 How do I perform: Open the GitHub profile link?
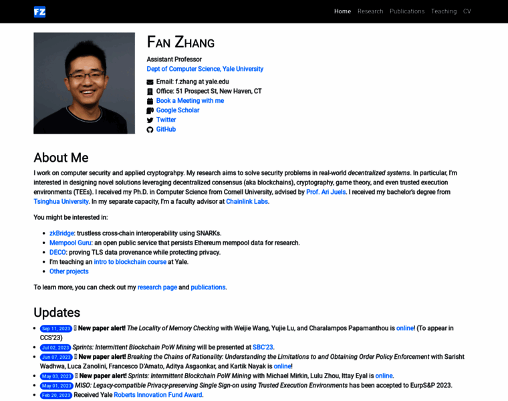166,129
